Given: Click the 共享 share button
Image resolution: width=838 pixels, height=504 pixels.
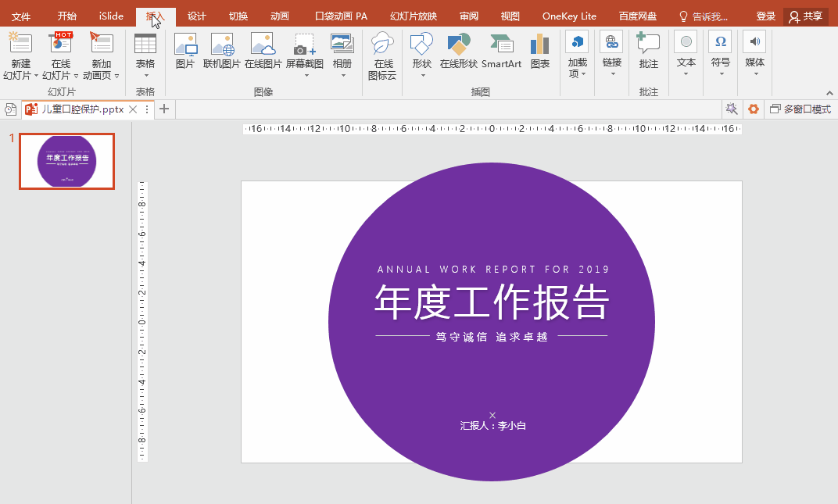Looking at the screenshot, I should pos(806,16).
